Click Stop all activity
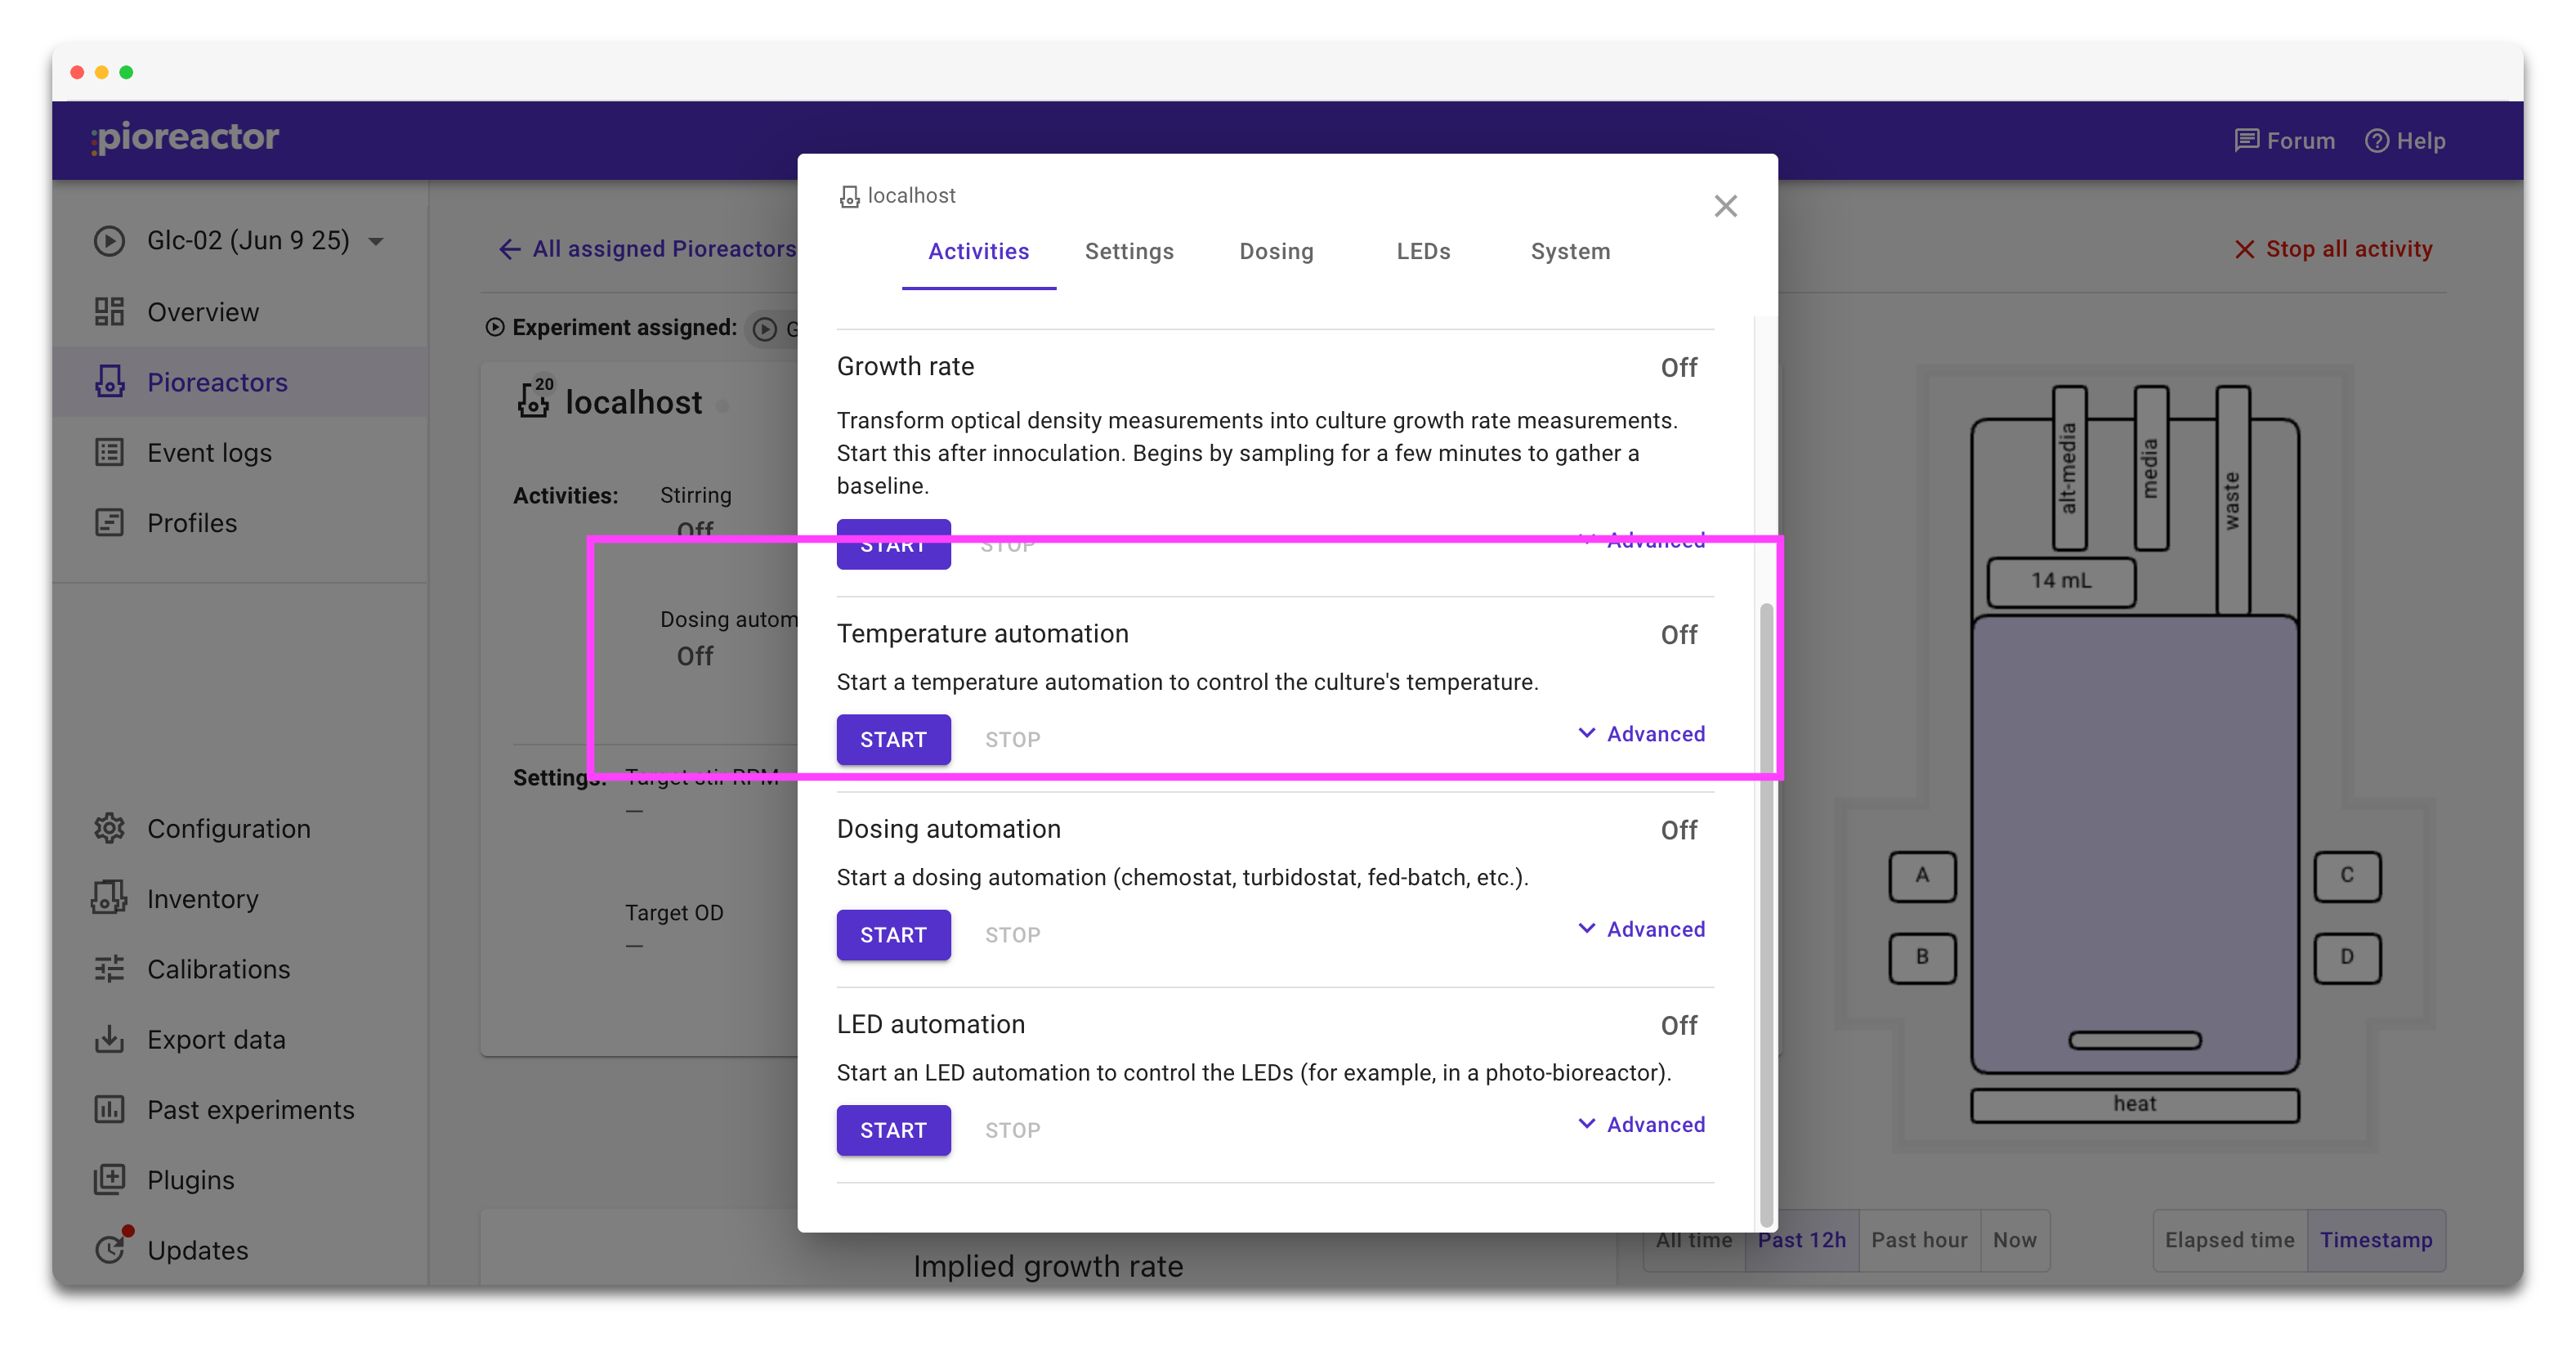The height and width of the screenshot is (1347, 2576). [x=2333, y=249]
